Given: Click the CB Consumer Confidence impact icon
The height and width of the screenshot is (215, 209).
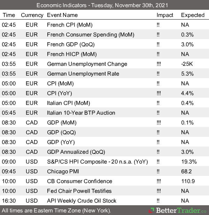Looking at the screenshot, I should (160, 181).
